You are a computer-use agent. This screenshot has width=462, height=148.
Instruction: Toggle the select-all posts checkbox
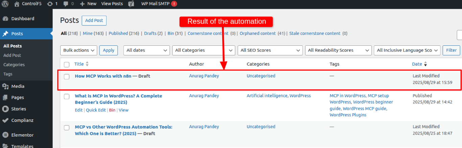click(x=67, y=64)
